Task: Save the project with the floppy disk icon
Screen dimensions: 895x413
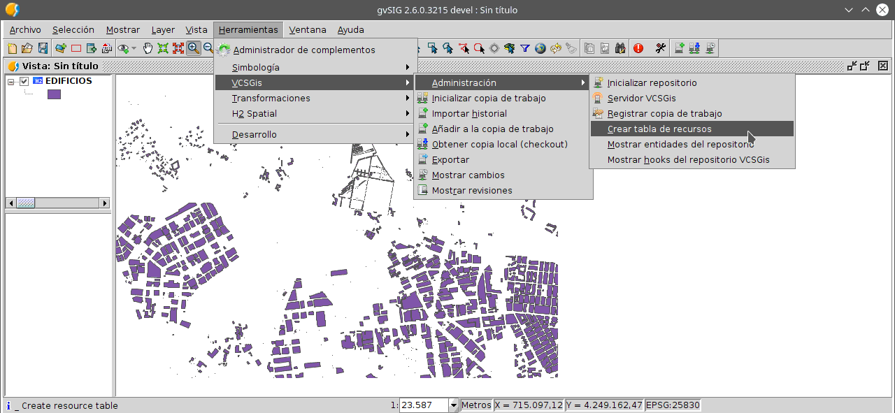Action: pos(43,48)
